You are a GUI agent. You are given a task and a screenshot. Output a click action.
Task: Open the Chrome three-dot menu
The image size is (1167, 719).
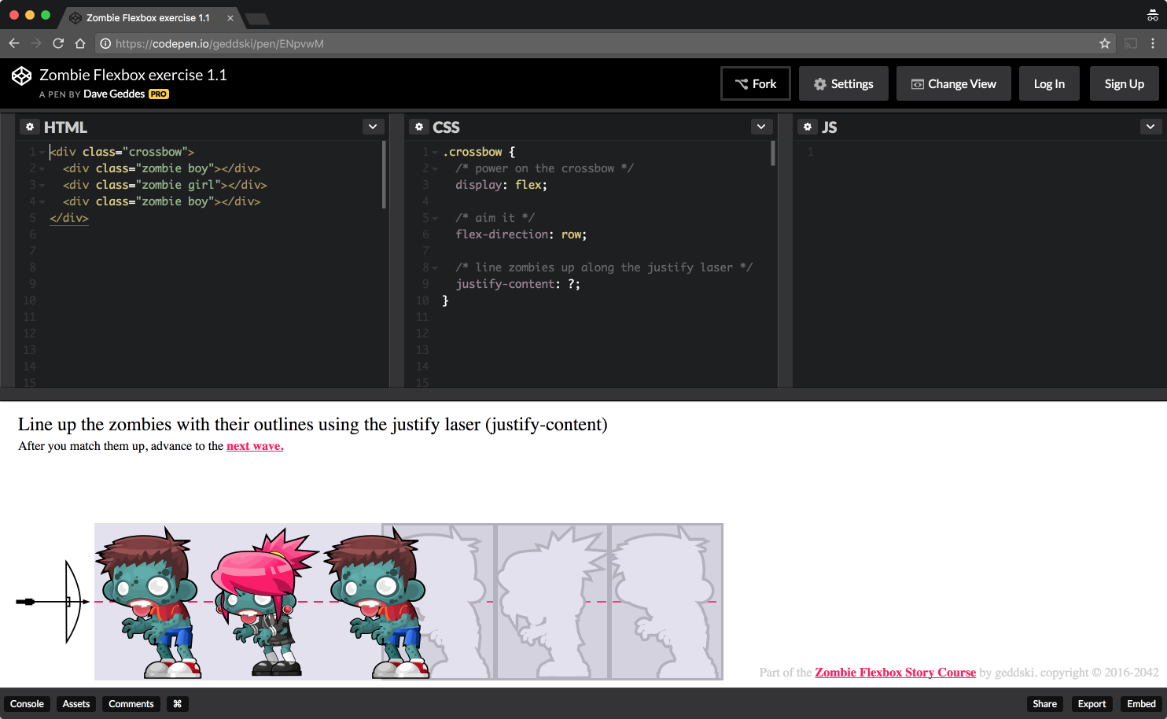[x=1153, y=43]
